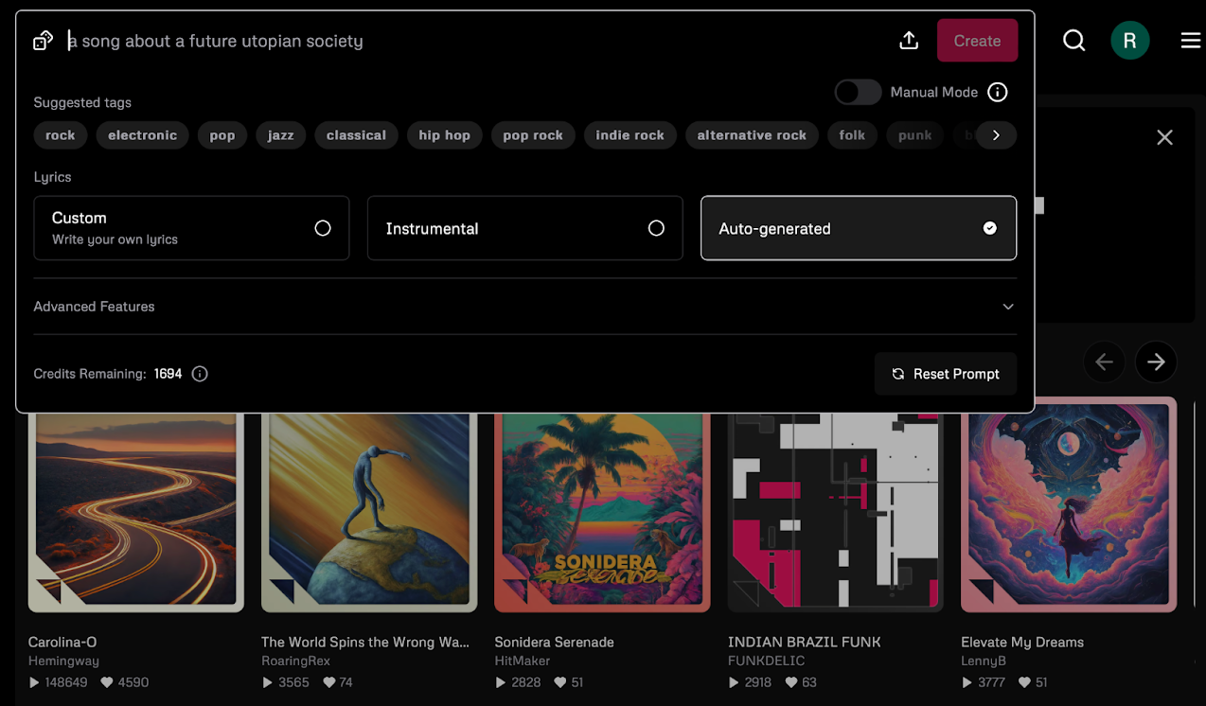The width and height of the screenshot is (1206, 706).
Task: Select the jazz tag
Action: tap(280, 134)
